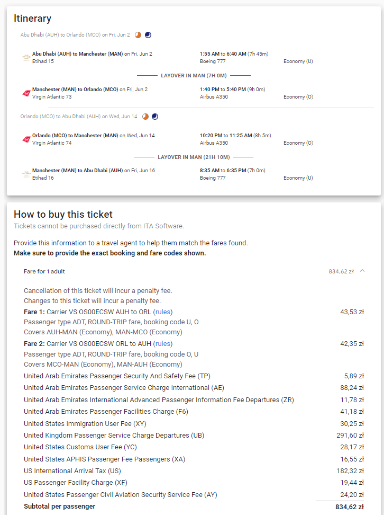
Task: Click the Etihad logo beside flight Etihad 16
Action: pos(26,174)
